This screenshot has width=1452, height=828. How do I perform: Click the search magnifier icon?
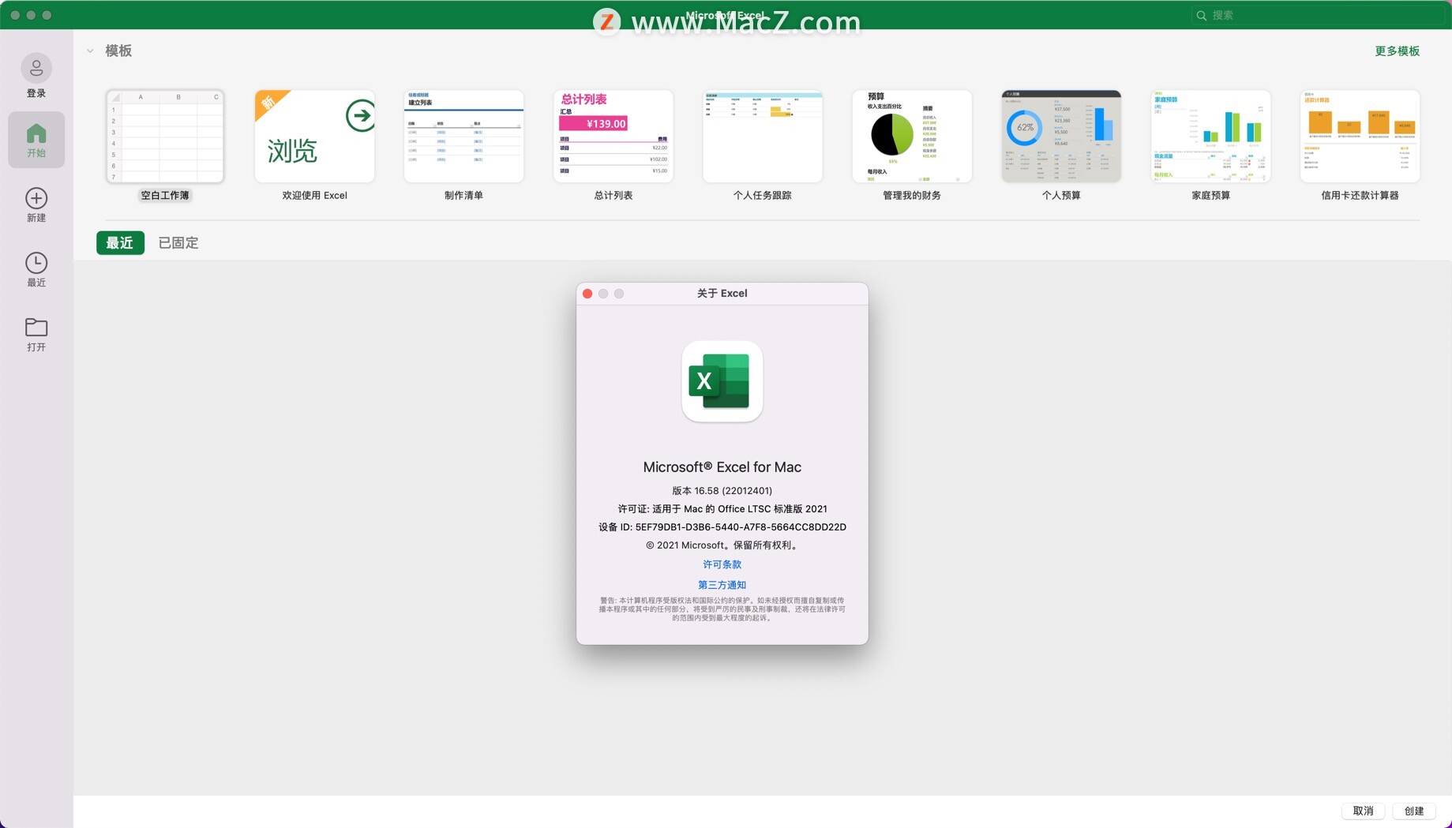coord(1201,15)
